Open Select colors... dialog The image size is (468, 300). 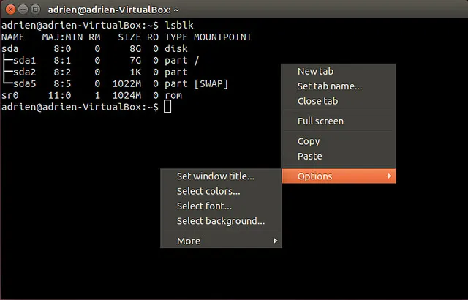208,191
